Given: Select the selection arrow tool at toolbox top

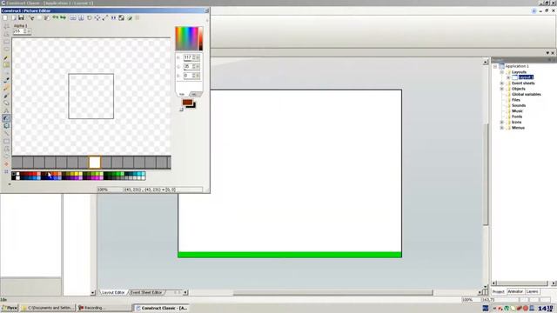Looking at the screenshot, I should (x=6, y=27).
